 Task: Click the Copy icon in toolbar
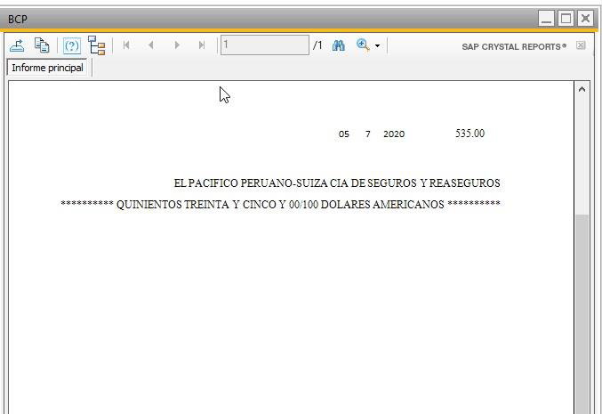(x=42, y=45)
